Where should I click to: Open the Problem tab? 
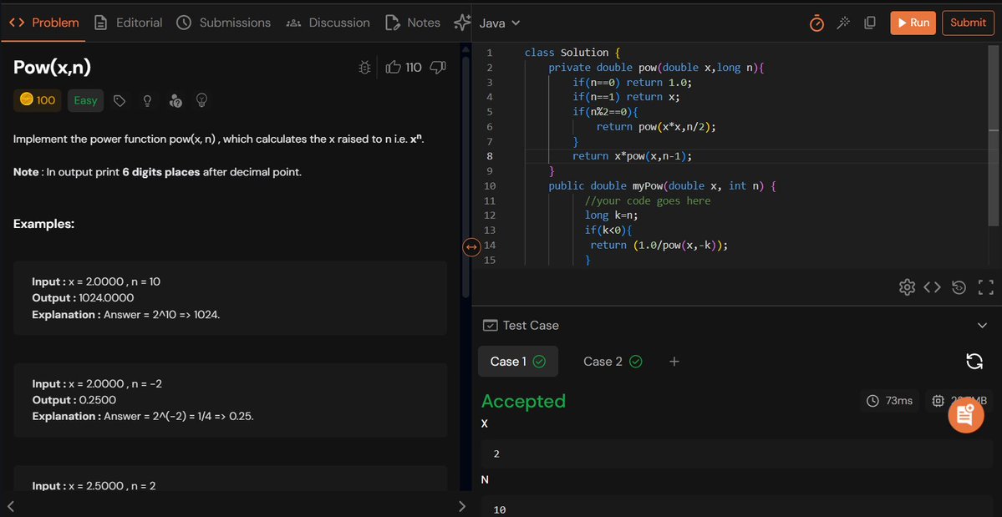44,23
